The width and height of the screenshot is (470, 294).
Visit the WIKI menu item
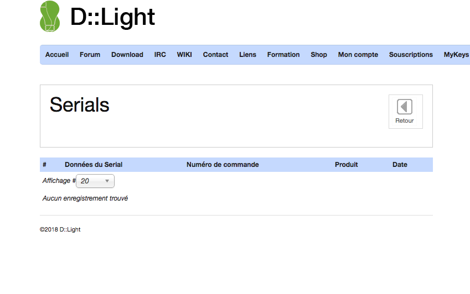click(184, 55)
